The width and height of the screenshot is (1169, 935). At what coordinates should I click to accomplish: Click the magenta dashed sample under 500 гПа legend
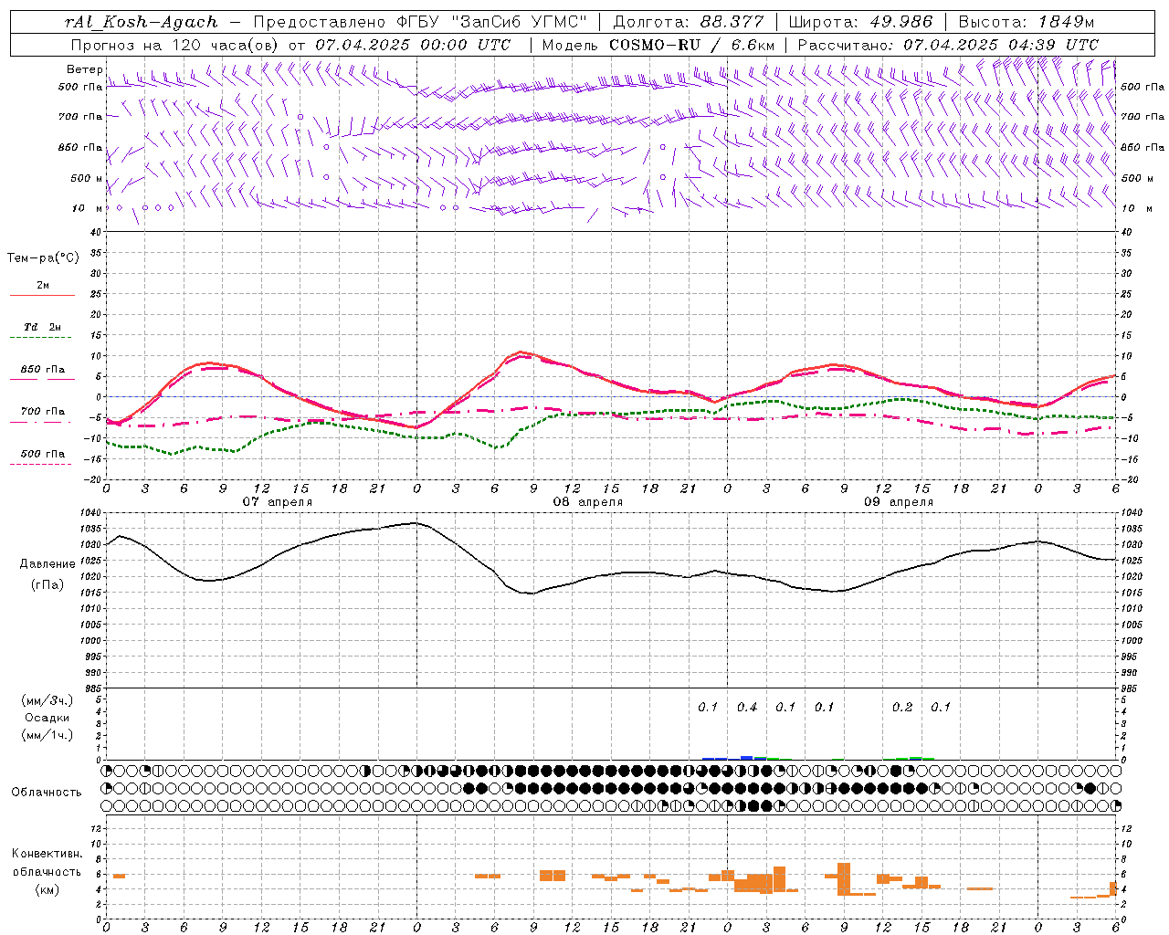coord(40,465)
